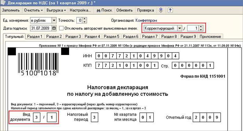This screenshot has height=131, width=243.
Task: Switch to the 'Раздел 9' tab
Action: (x=188, y=37)
